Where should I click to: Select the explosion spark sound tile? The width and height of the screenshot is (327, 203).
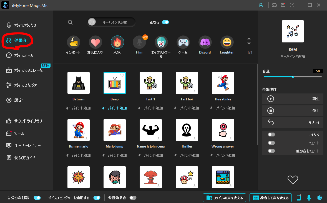tap(78, 177)
